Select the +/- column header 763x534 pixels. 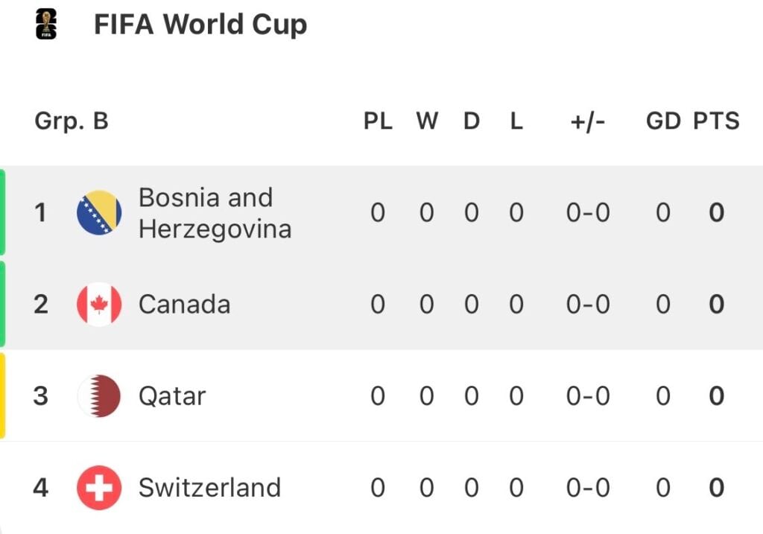588,121
